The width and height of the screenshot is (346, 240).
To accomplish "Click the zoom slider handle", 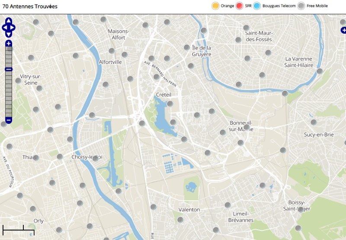I will click(9, 69).
